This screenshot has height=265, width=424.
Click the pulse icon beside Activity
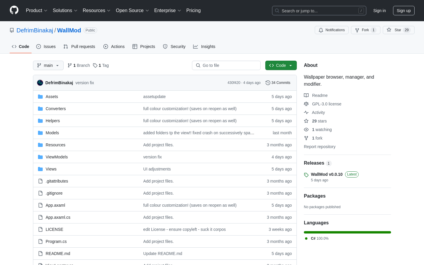pyautogui.click(x=306, y=112)
